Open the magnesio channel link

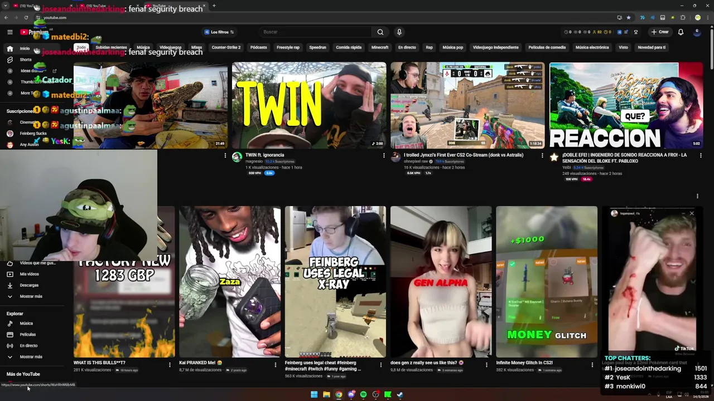click(x=254, y=162)
